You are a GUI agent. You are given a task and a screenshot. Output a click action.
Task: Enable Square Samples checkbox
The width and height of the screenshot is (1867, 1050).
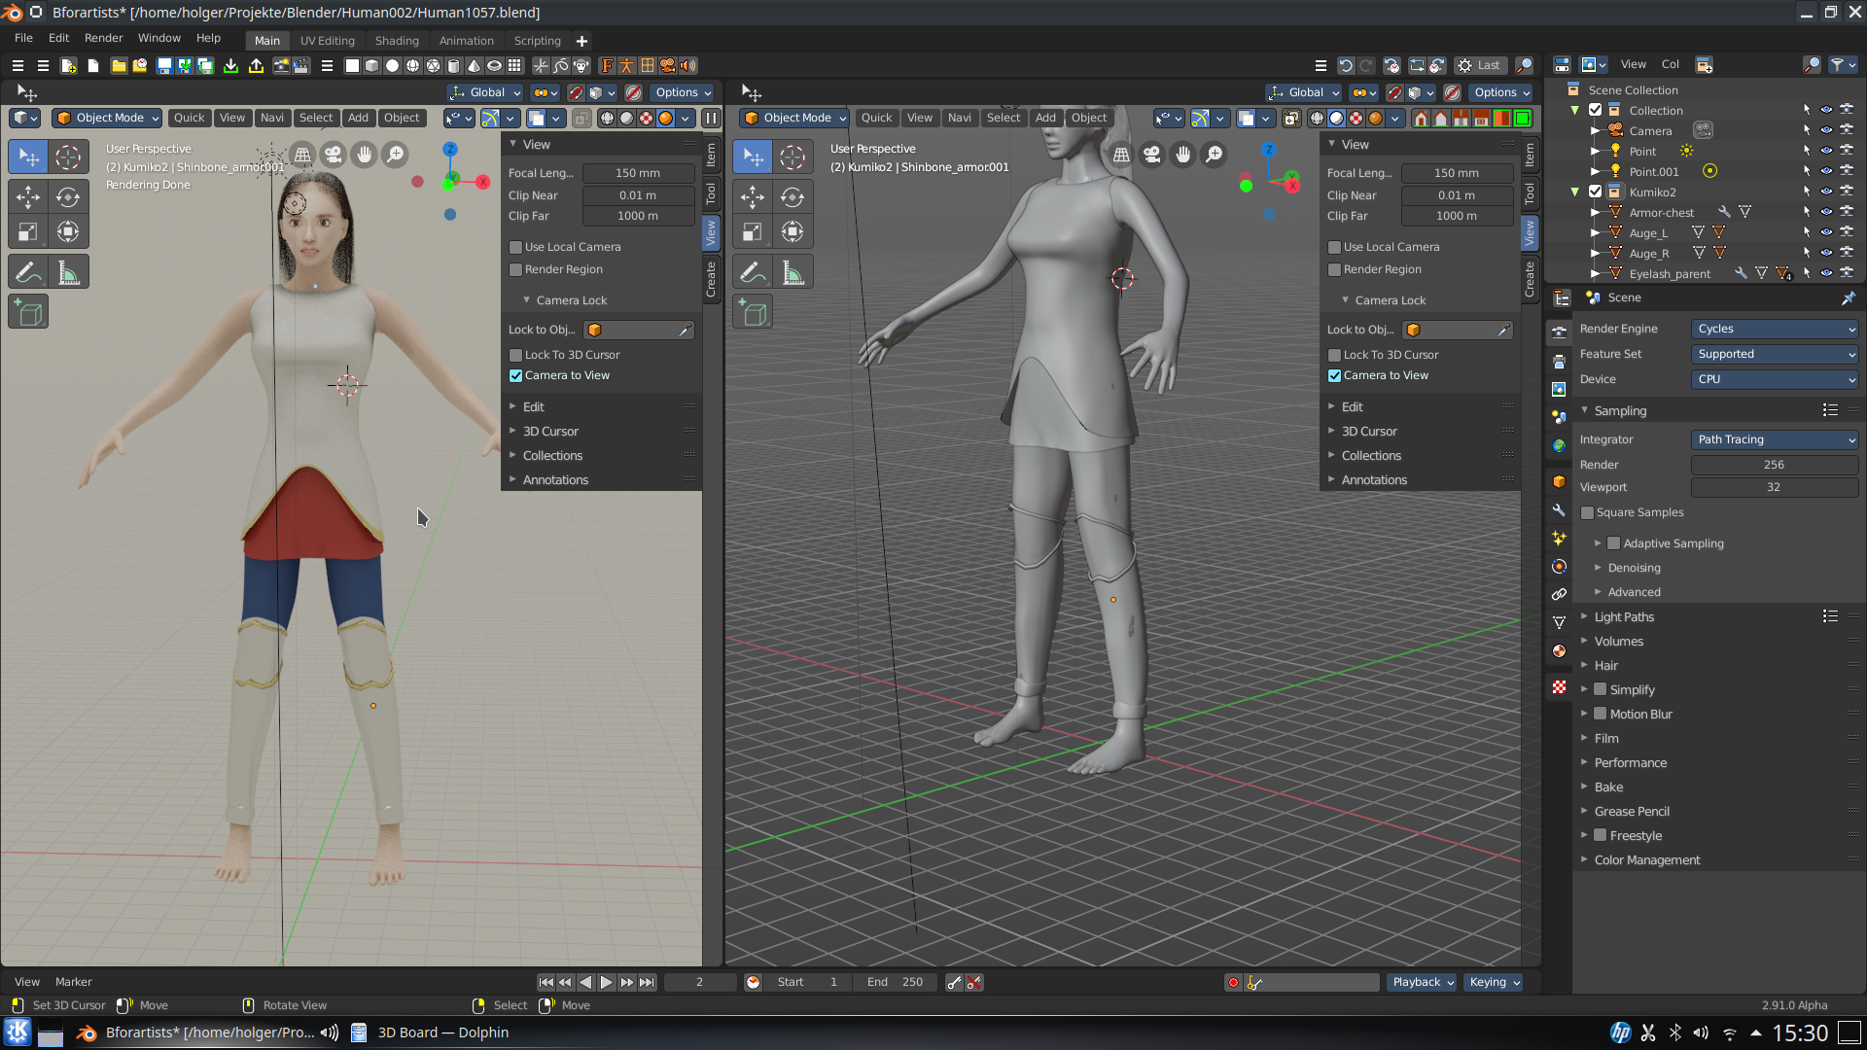coord(1588,512)
